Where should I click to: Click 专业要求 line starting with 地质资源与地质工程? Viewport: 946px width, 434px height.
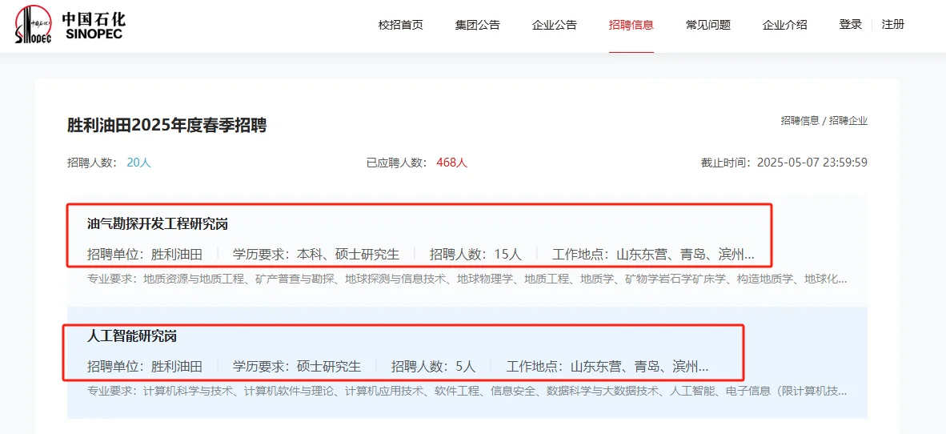click(467, 279)
